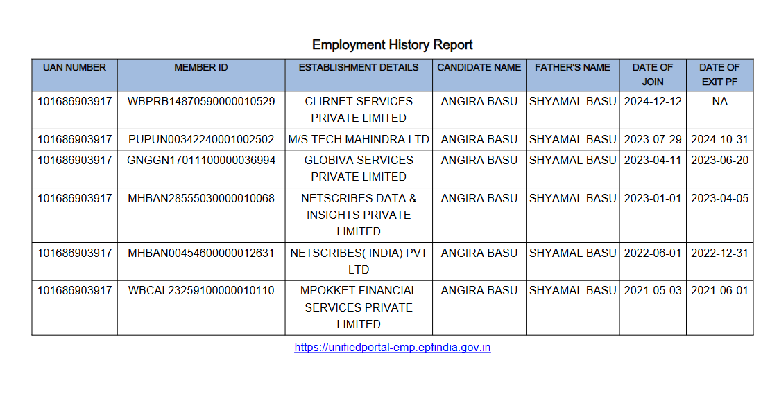Screen dimensions: 770x403
Task: Click join date 2021-05-03
Action: (x=653, y=291)
